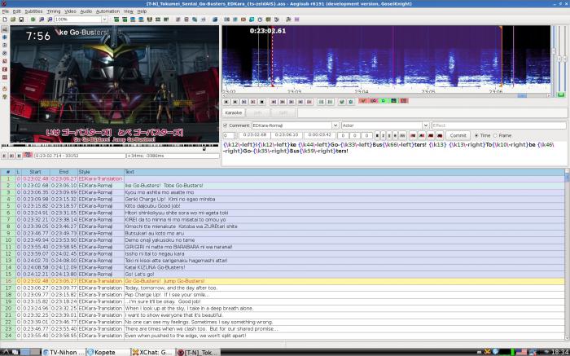The image size is (570, 356).
Task: Toggle realtime video update icon
Action: tap(5, 89)
